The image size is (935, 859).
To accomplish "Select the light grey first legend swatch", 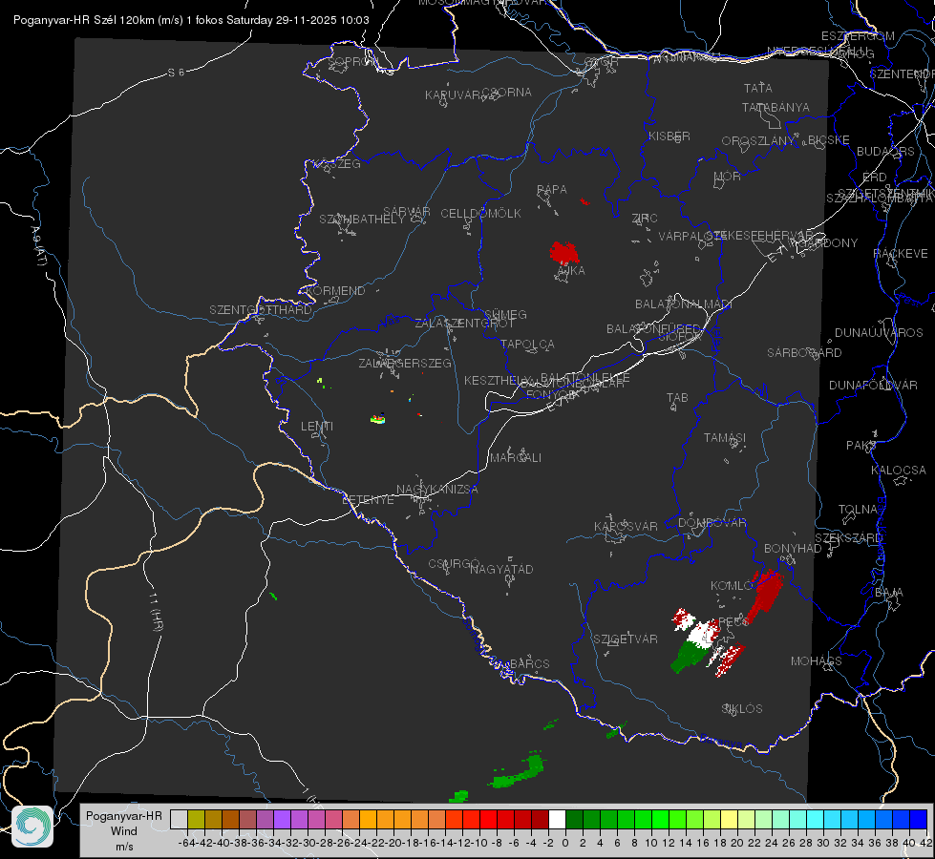I will (179, 819).
